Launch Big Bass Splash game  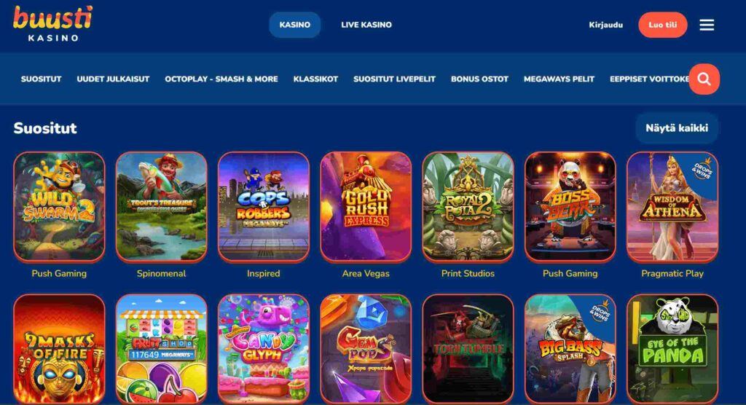click(570, 350)
